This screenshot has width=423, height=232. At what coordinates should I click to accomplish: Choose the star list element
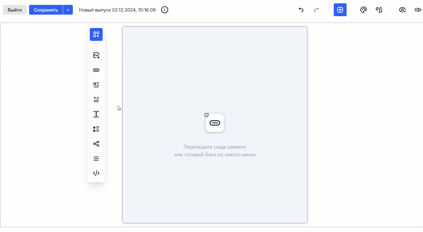pyautogui.click(x=96, y=129)
